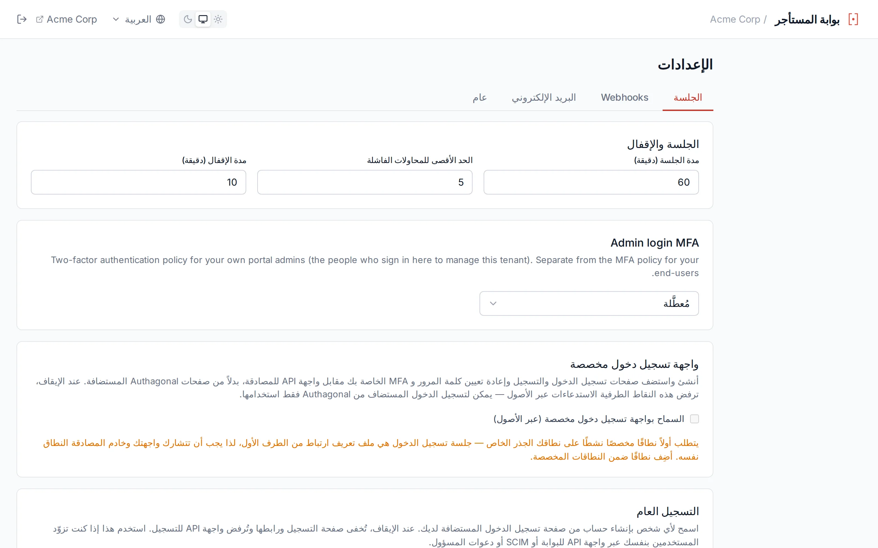The height and width of the screenshot is (548, 878).
Task: Click the globe language icon
Action: point(161,19)
